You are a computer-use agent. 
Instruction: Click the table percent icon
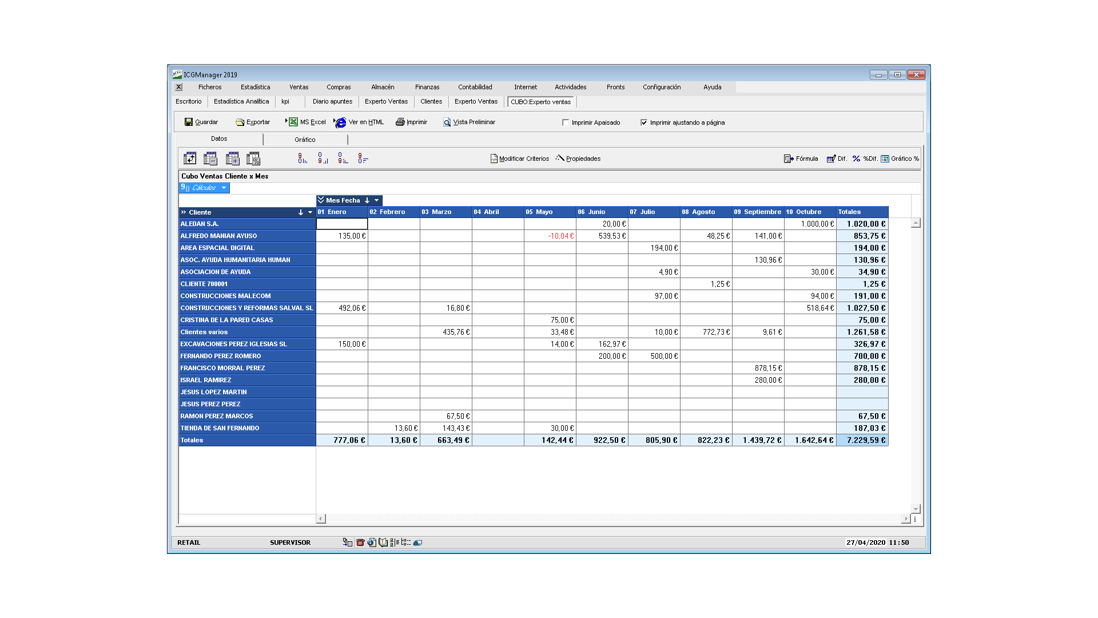point(253,159)
